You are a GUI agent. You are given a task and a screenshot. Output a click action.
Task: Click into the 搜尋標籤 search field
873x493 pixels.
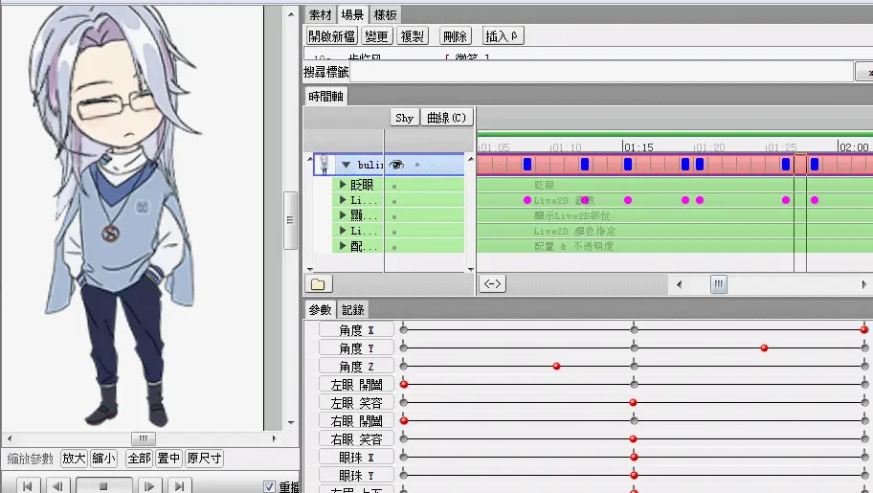coord(602,72)
